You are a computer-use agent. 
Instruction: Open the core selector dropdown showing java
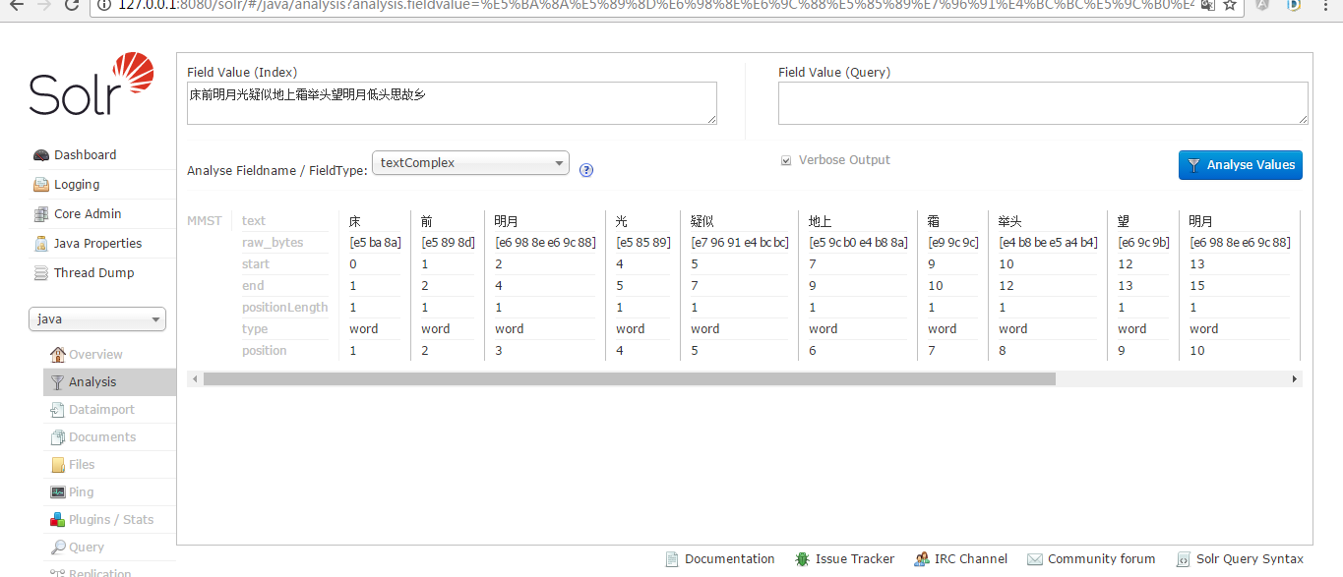pos(96,318)
